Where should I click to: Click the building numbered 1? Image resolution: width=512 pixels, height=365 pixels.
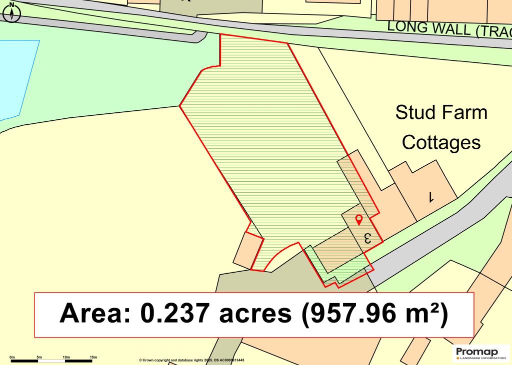[x=430, y=197]
